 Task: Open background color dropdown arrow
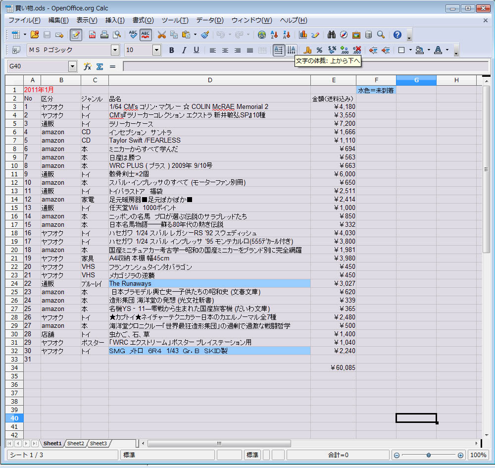[429, 50]
